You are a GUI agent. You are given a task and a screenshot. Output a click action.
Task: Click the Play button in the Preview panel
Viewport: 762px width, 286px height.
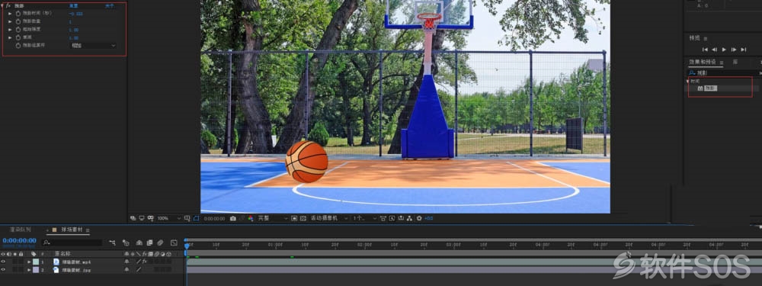(x=724, y=50)
